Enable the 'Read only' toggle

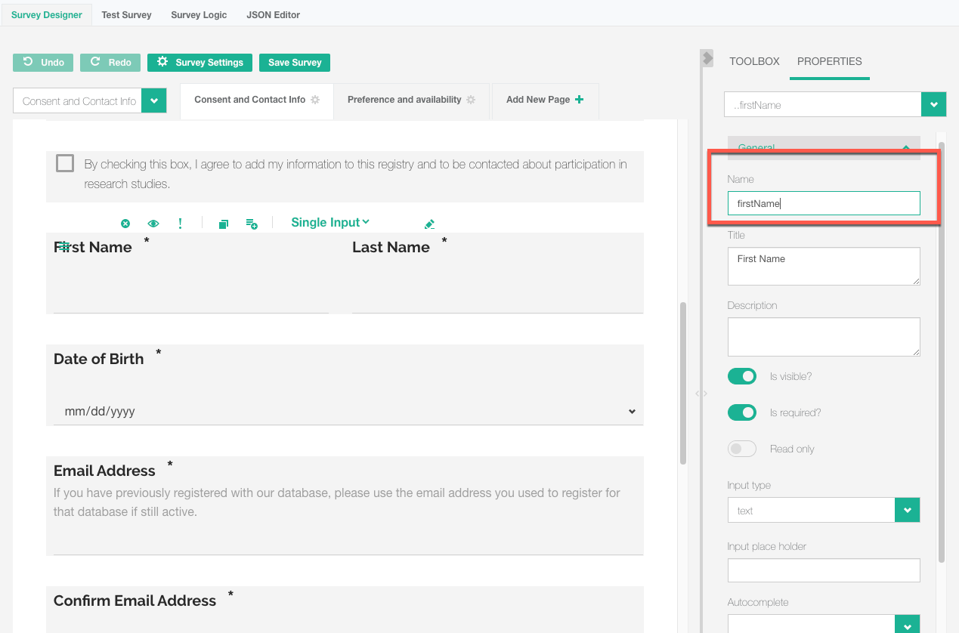click(x=741, y=449)
